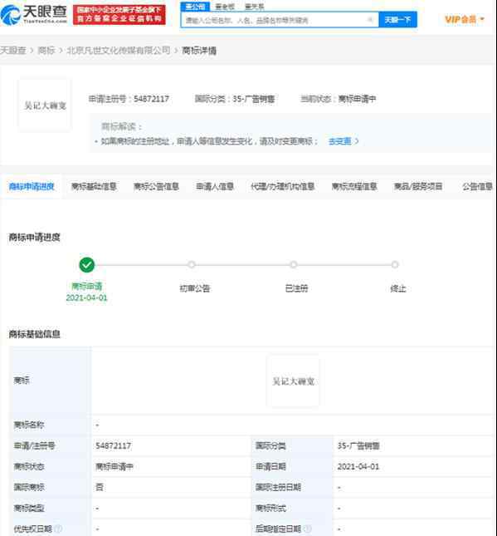The image size is (497, 536).
Task: Click the red official credit agency banner
Action: [x=119, y=15]
